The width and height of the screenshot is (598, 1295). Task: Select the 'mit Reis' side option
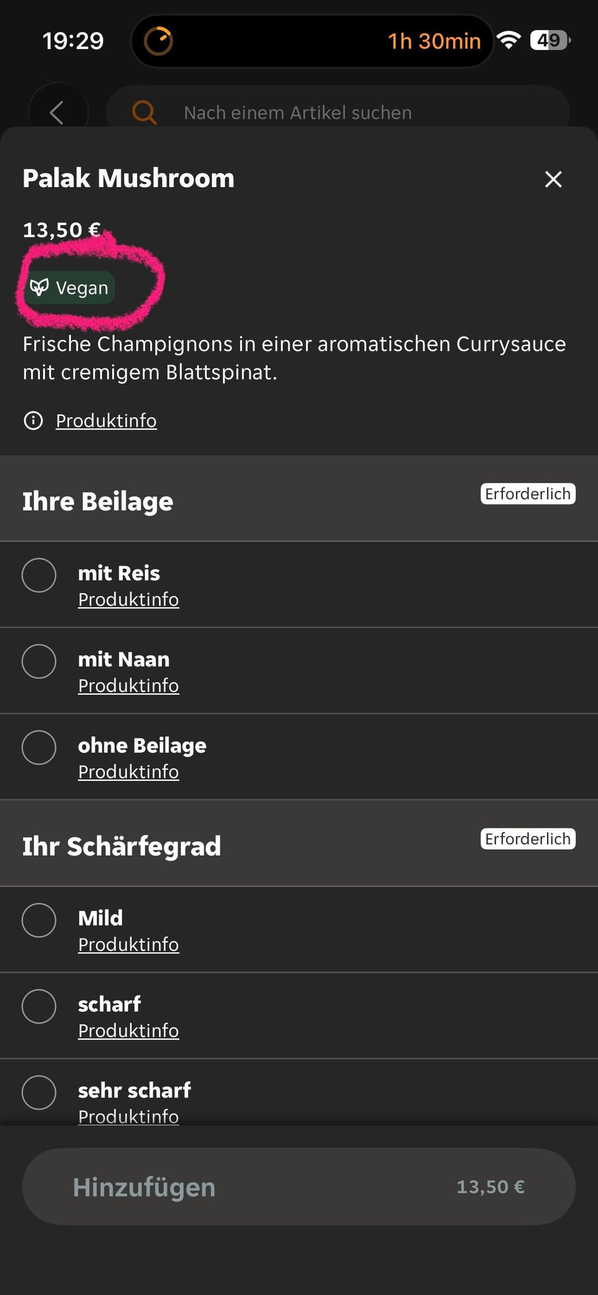pyautogui.click(x=39, y=575)
